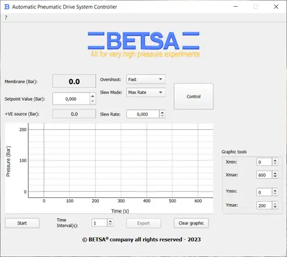
Task: Click the Control button
Action: [194, 97]
